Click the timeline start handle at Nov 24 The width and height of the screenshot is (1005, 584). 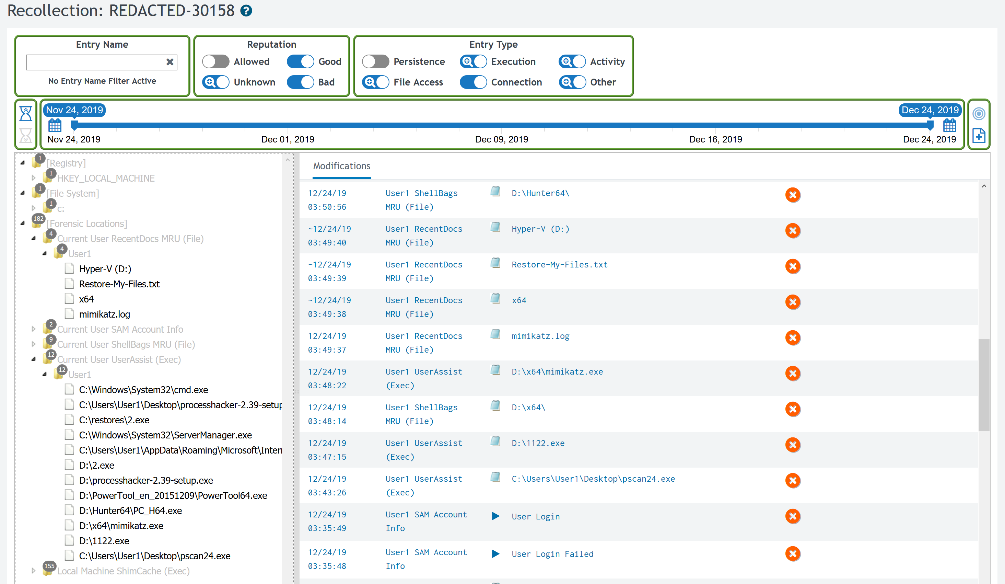pos(74,126)
